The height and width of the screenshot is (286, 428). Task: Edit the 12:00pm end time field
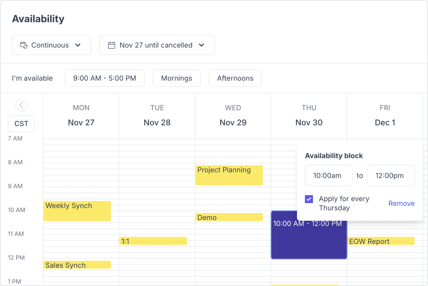pyautogui.click(x=391, y=175)
